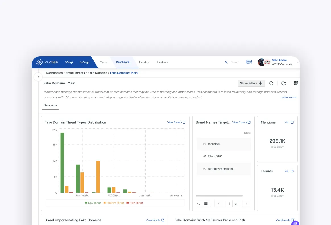
Task: Select the Overview tab
Action: coord(50,105)
